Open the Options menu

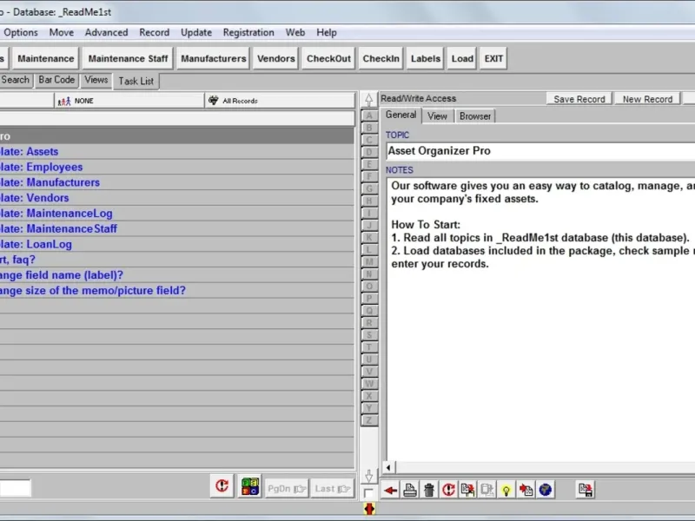pos(20,32)
